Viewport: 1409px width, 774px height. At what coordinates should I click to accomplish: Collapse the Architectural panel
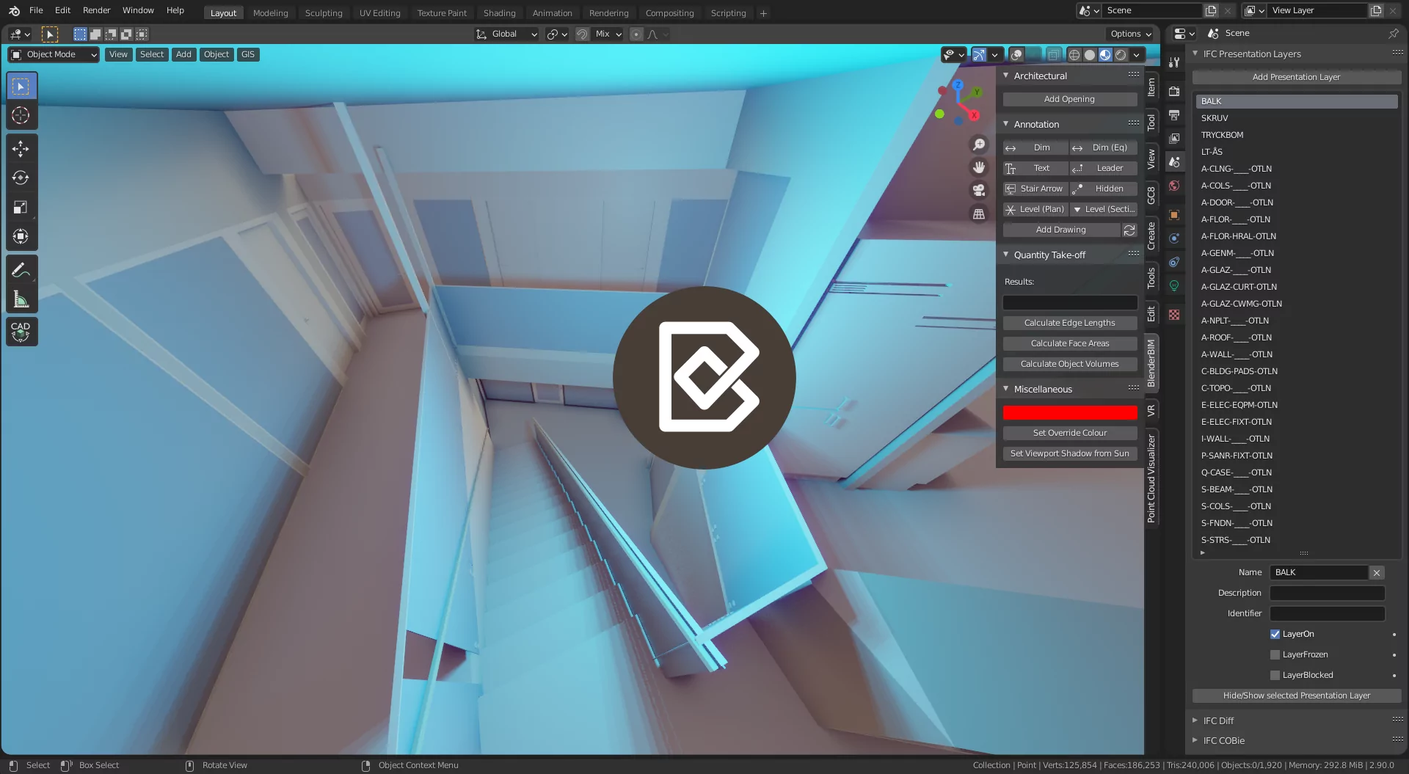pyautogui.click(x=1006, y=76)
